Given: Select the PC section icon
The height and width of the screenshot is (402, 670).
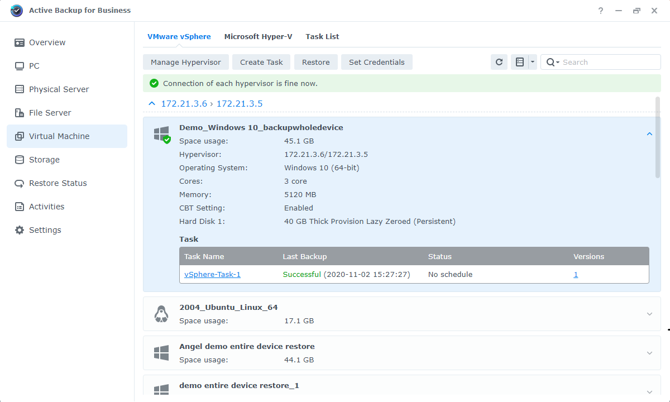Looking at the screenshot, I should click(x=20, y=66).
